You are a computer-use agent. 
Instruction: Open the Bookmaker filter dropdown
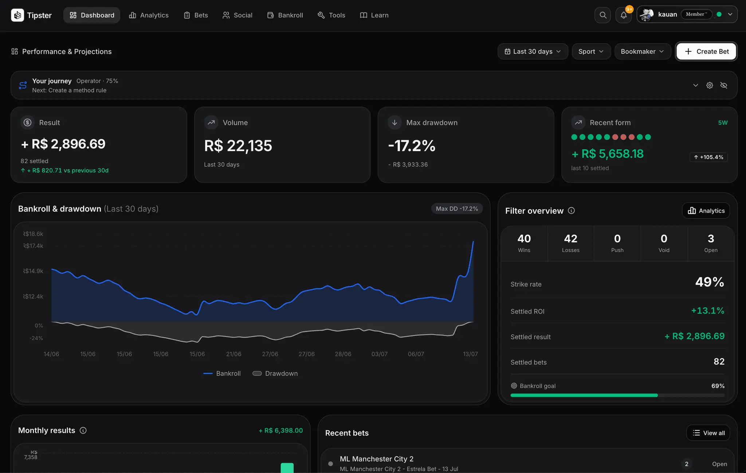pos(643,51)
